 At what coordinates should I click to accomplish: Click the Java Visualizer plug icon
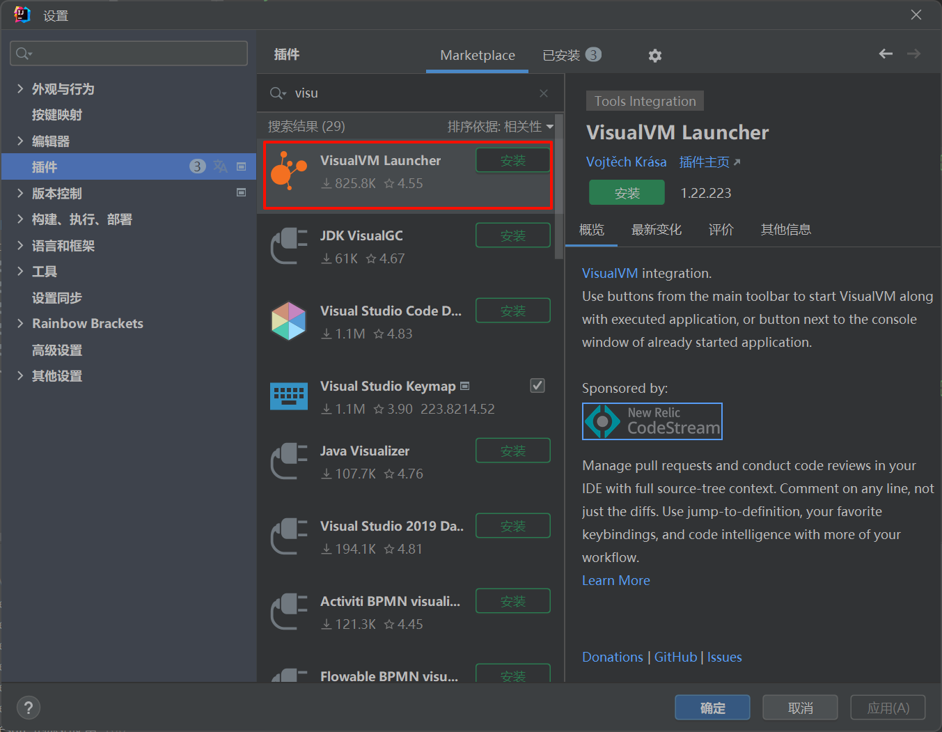pos(288,461)
